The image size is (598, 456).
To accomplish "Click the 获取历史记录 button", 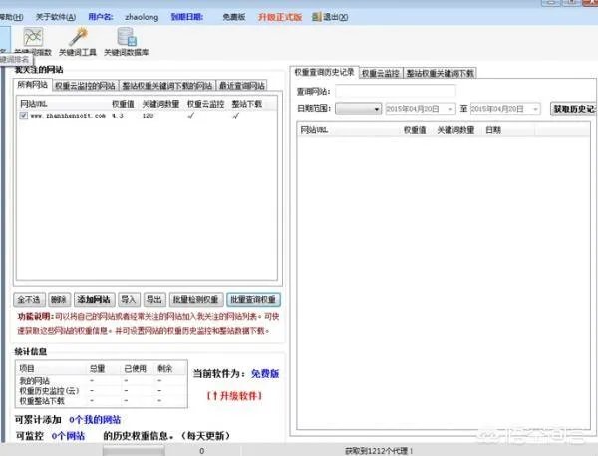I will [x=574, y=109].
